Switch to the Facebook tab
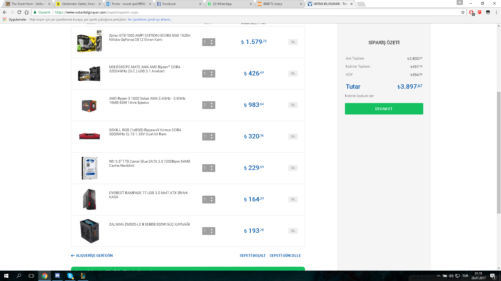Viewport: 501px width, 281px height. [x=169, y=4]
